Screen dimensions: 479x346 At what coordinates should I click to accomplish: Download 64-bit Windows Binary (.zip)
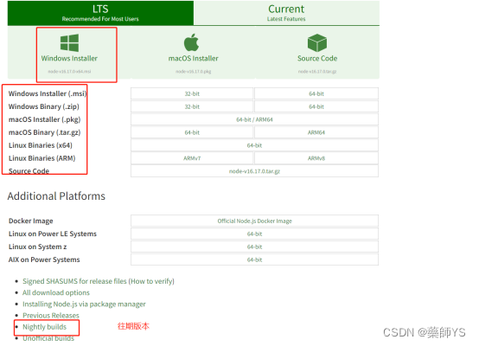tap(316, 106)
